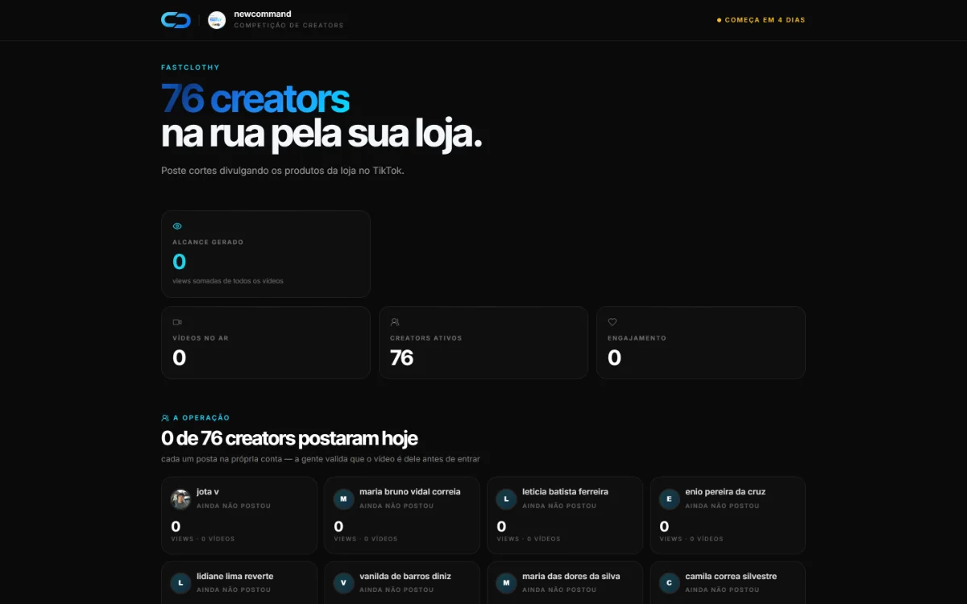
Task: Click '0 de 76 creators postaram hoje' heading
Action: tap(289, 439)
